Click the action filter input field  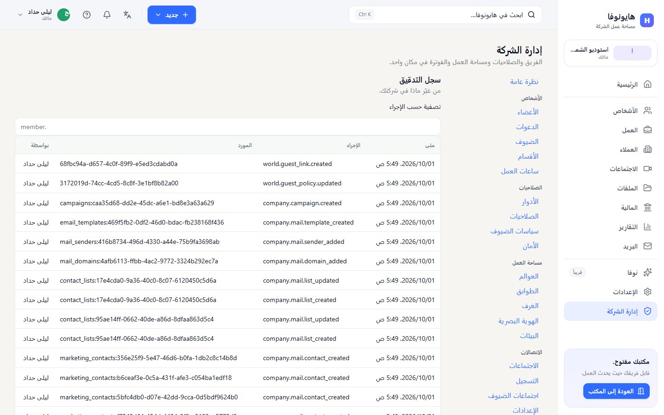click(x=228, y=127)
